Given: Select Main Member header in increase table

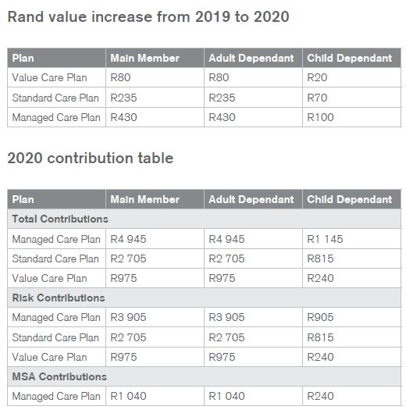Looking at the screenshot, I should tap(155, 58).
